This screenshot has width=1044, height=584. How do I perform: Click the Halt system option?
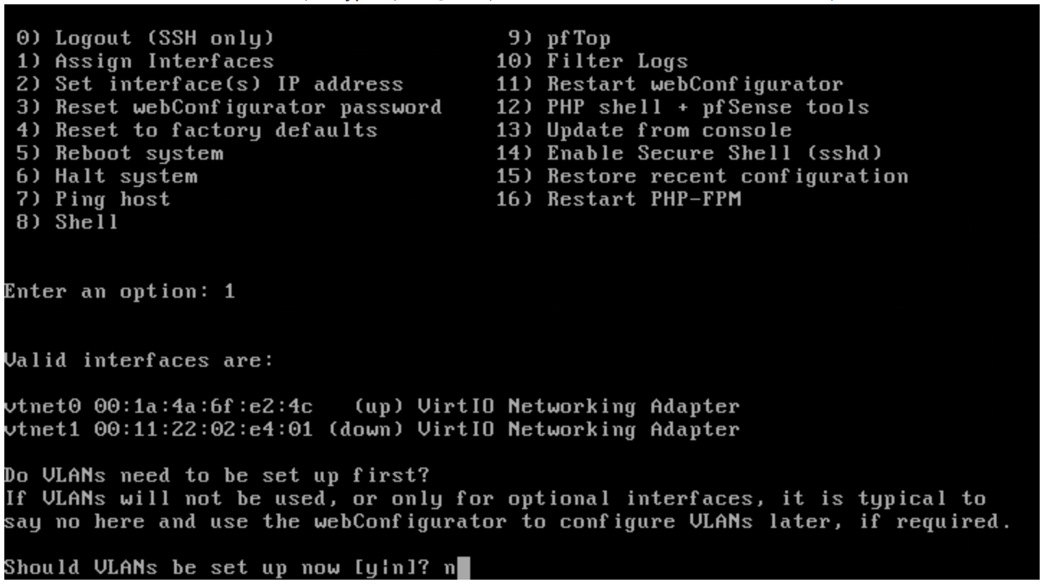106,176
